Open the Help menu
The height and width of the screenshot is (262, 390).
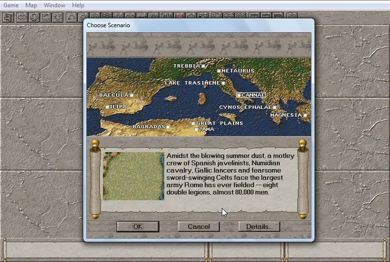[78, 5]
